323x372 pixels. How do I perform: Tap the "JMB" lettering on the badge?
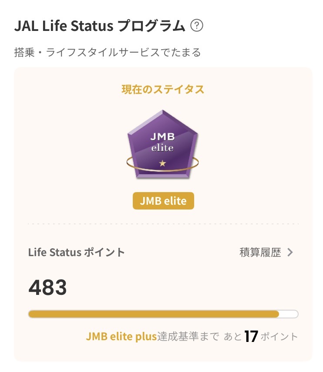pyautogui.click(x=162, y=136)
